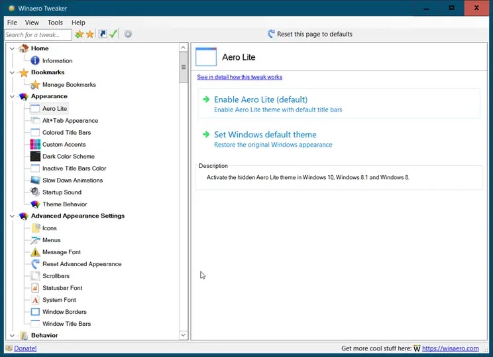Click the add bookmark star icon in toolbar

[x=80, y=34]
